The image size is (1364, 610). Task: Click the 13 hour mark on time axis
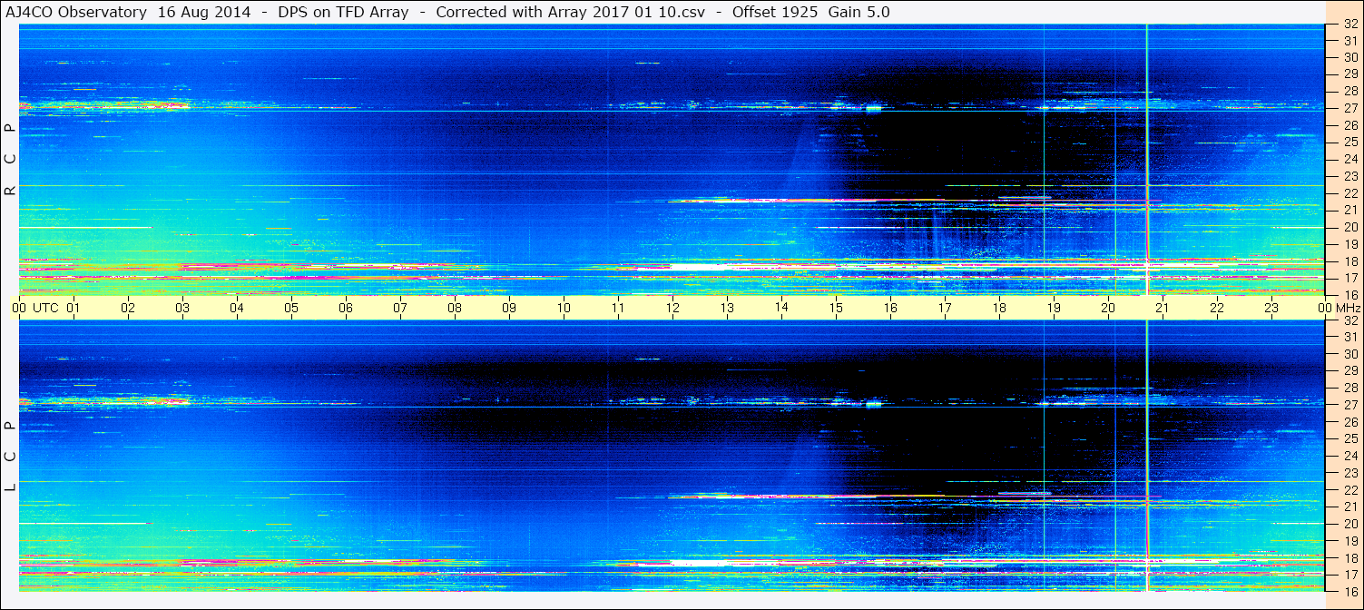(x=727, y=308)
